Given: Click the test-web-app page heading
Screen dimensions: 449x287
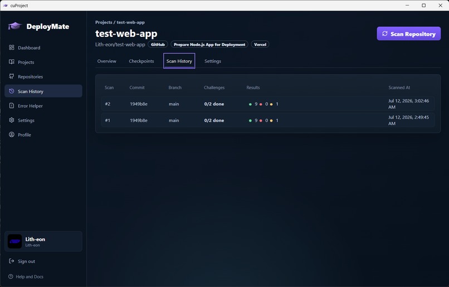Looking at the screenshot, I should 126,33.
